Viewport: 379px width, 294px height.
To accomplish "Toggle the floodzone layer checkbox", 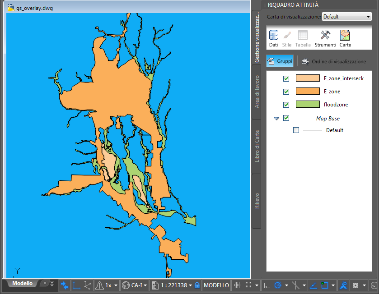I will 286,105.
